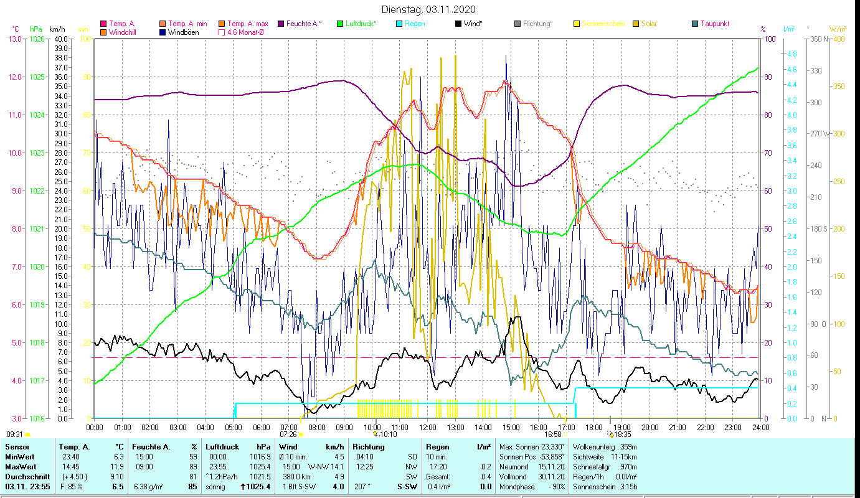The height and width of the screenshot is (498, 860).
Task: Click the sonnig weather status text
Action: click(x=215, y=487)
